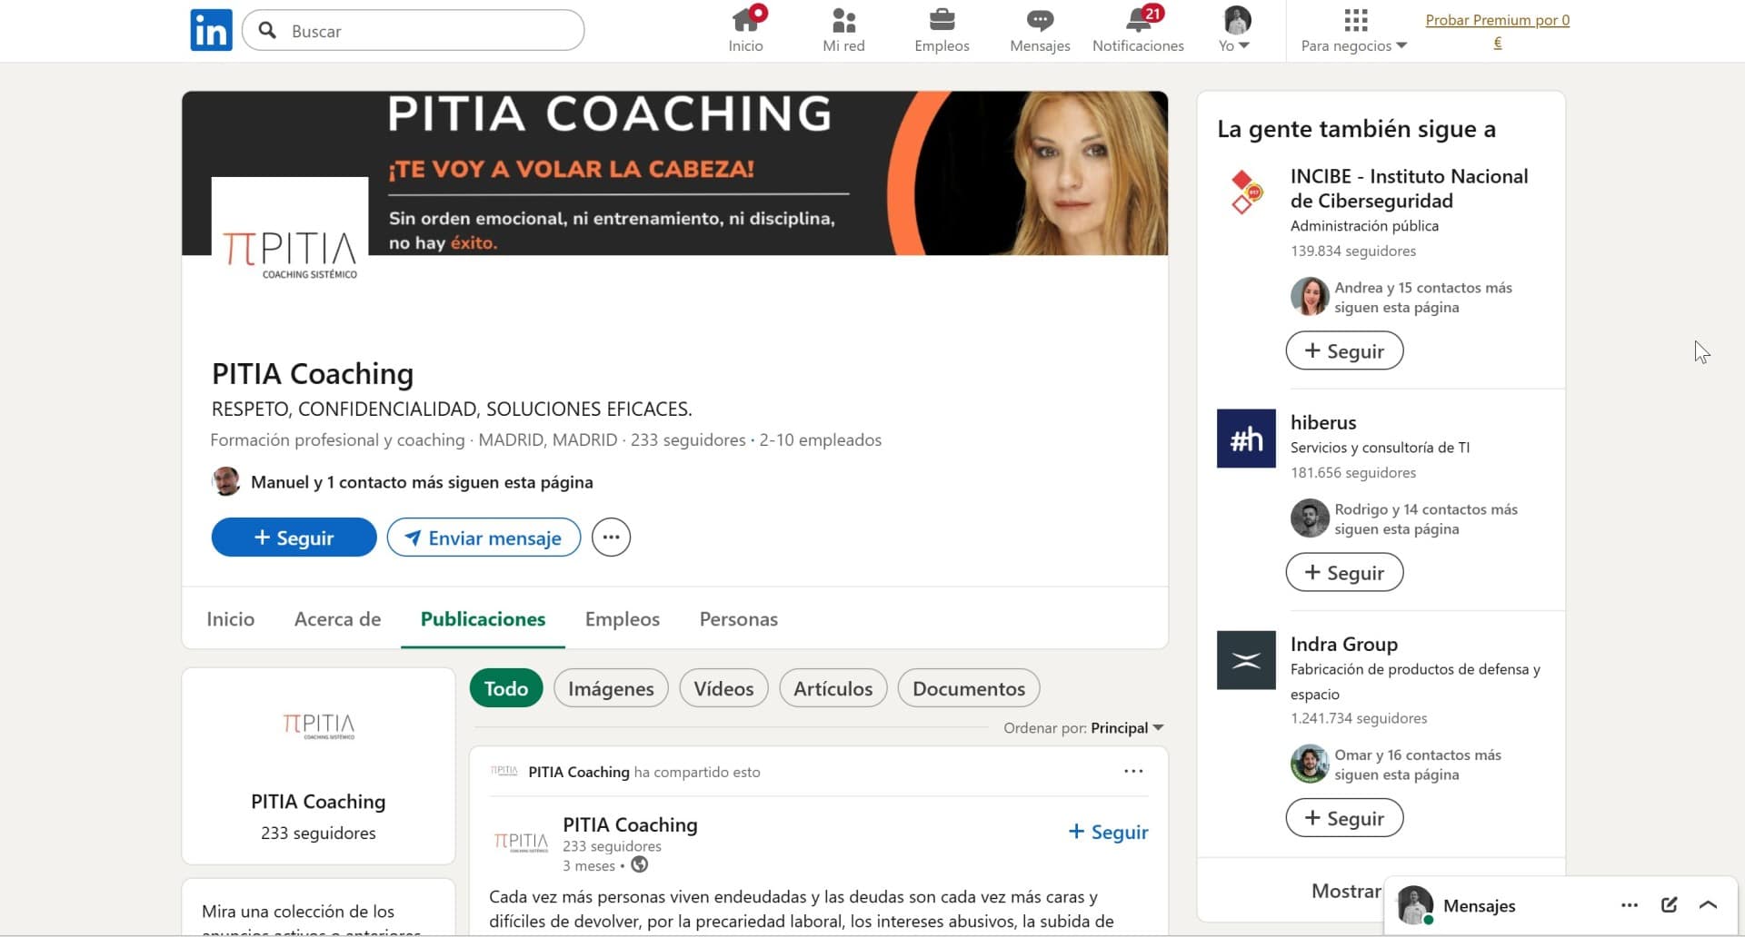
Task: Open PITIA Coaching post author name
Action: [630, 825]
